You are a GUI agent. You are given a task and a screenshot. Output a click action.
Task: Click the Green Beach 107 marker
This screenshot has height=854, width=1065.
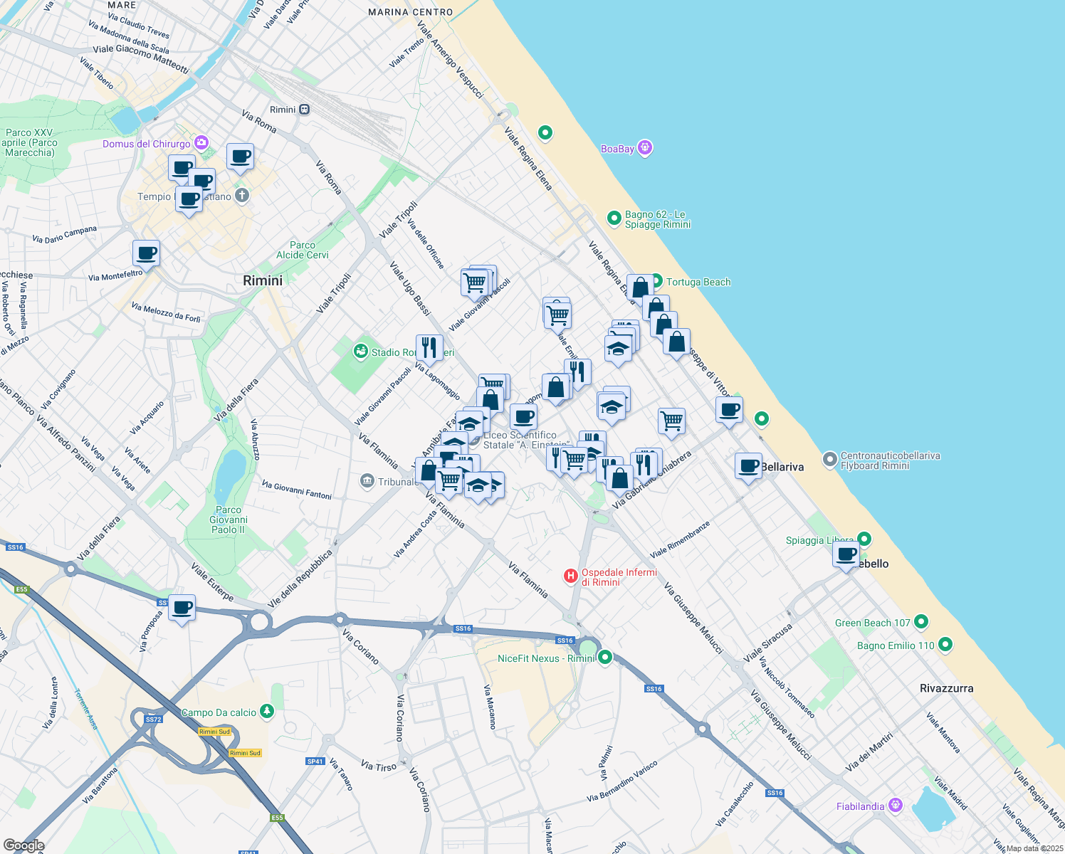(921, 622)
